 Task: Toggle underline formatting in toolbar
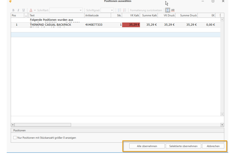tap(23, 10)
